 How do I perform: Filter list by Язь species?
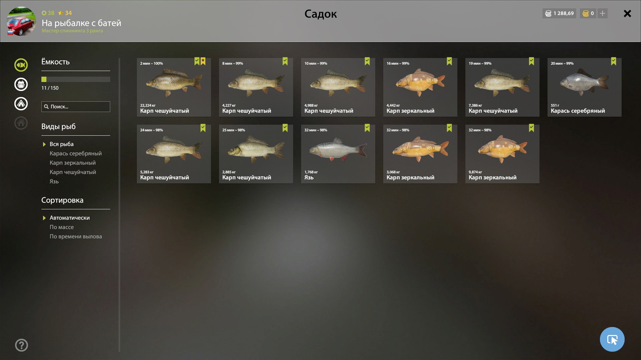(x=54, y=181)
